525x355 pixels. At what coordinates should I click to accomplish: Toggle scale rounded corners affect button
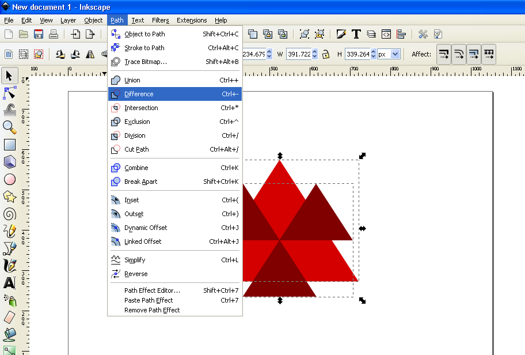pyautogui.click(x=459, y=54)
